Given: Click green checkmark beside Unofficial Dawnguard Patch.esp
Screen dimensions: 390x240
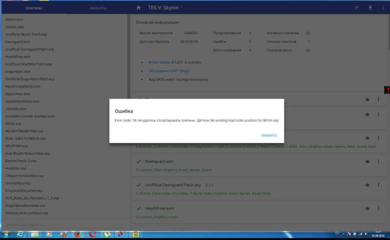Looking at the screenshot, I should coord(139,185).
